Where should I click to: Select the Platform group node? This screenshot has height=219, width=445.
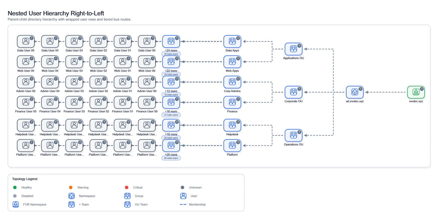(x=232, y=146)
